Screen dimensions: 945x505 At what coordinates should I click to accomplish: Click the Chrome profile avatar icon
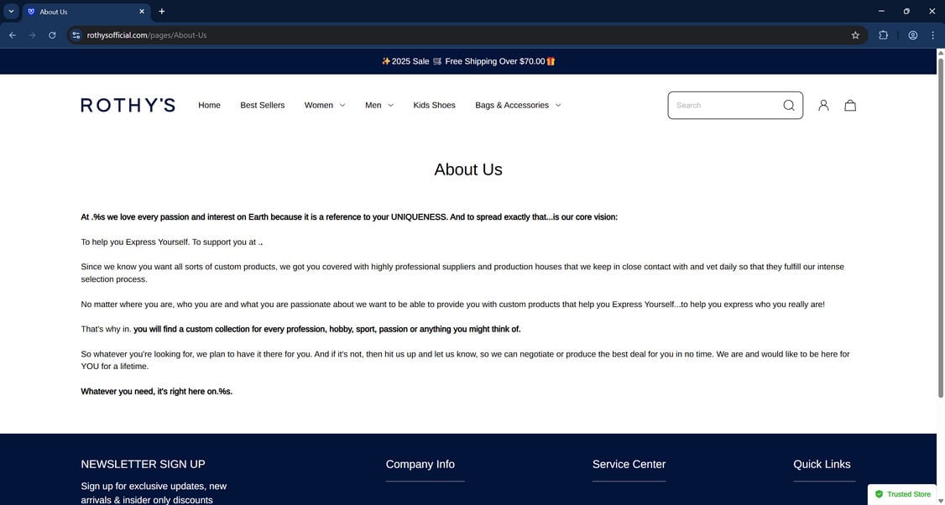910,34
